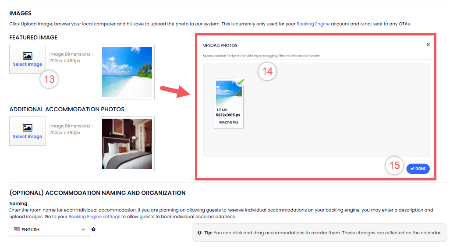Click the US flag icon in language selector
The height and width of the screenshot is (247, 450).
point(17,229)
